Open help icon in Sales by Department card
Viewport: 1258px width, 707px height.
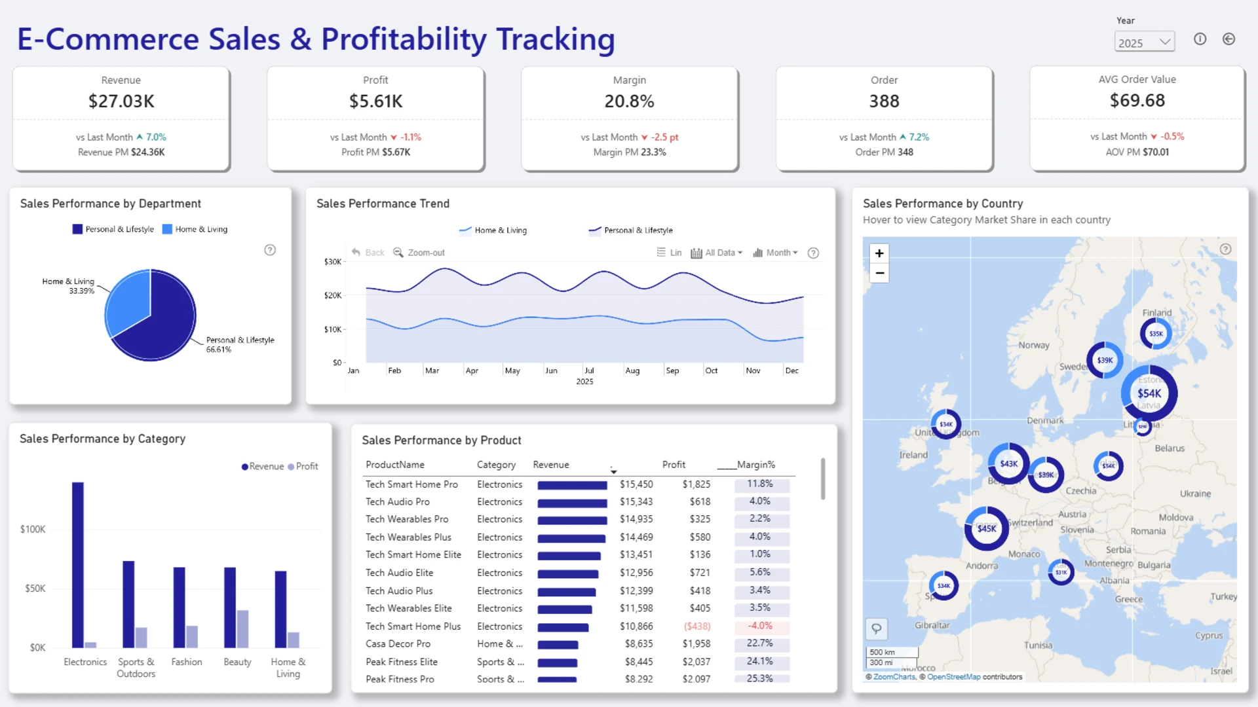point(270,250)
